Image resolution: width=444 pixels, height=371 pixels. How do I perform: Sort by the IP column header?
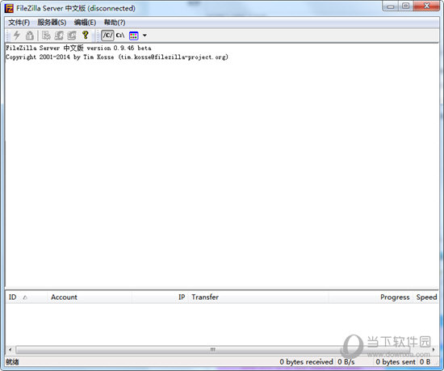pyautogui.click(x=160, y=297)
